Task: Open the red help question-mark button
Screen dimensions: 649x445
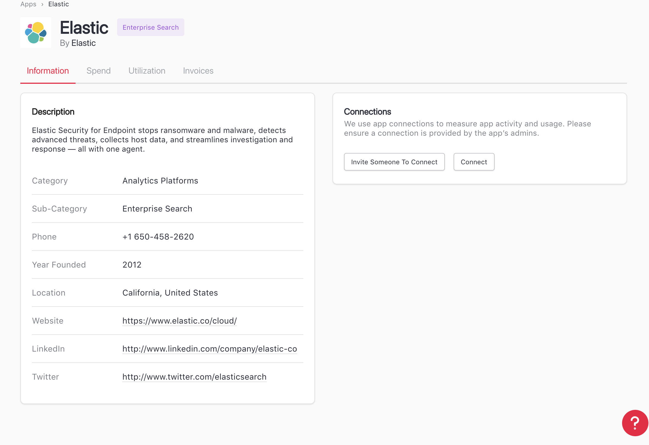Action: (x=635, y=423)
